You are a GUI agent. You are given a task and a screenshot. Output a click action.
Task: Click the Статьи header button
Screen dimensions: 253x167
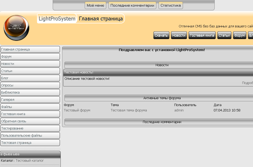[x=224, y=35]
